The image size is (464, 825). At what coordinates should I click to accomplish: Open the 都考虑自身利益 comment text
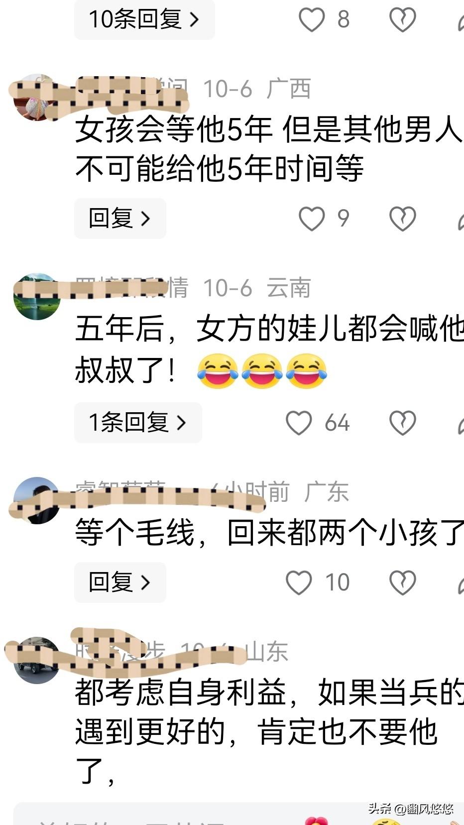coord(269,731)
